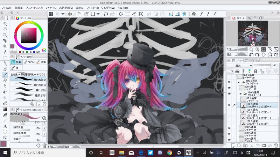Switch to 油彩 sub tool tab

[x=41, y=62]
